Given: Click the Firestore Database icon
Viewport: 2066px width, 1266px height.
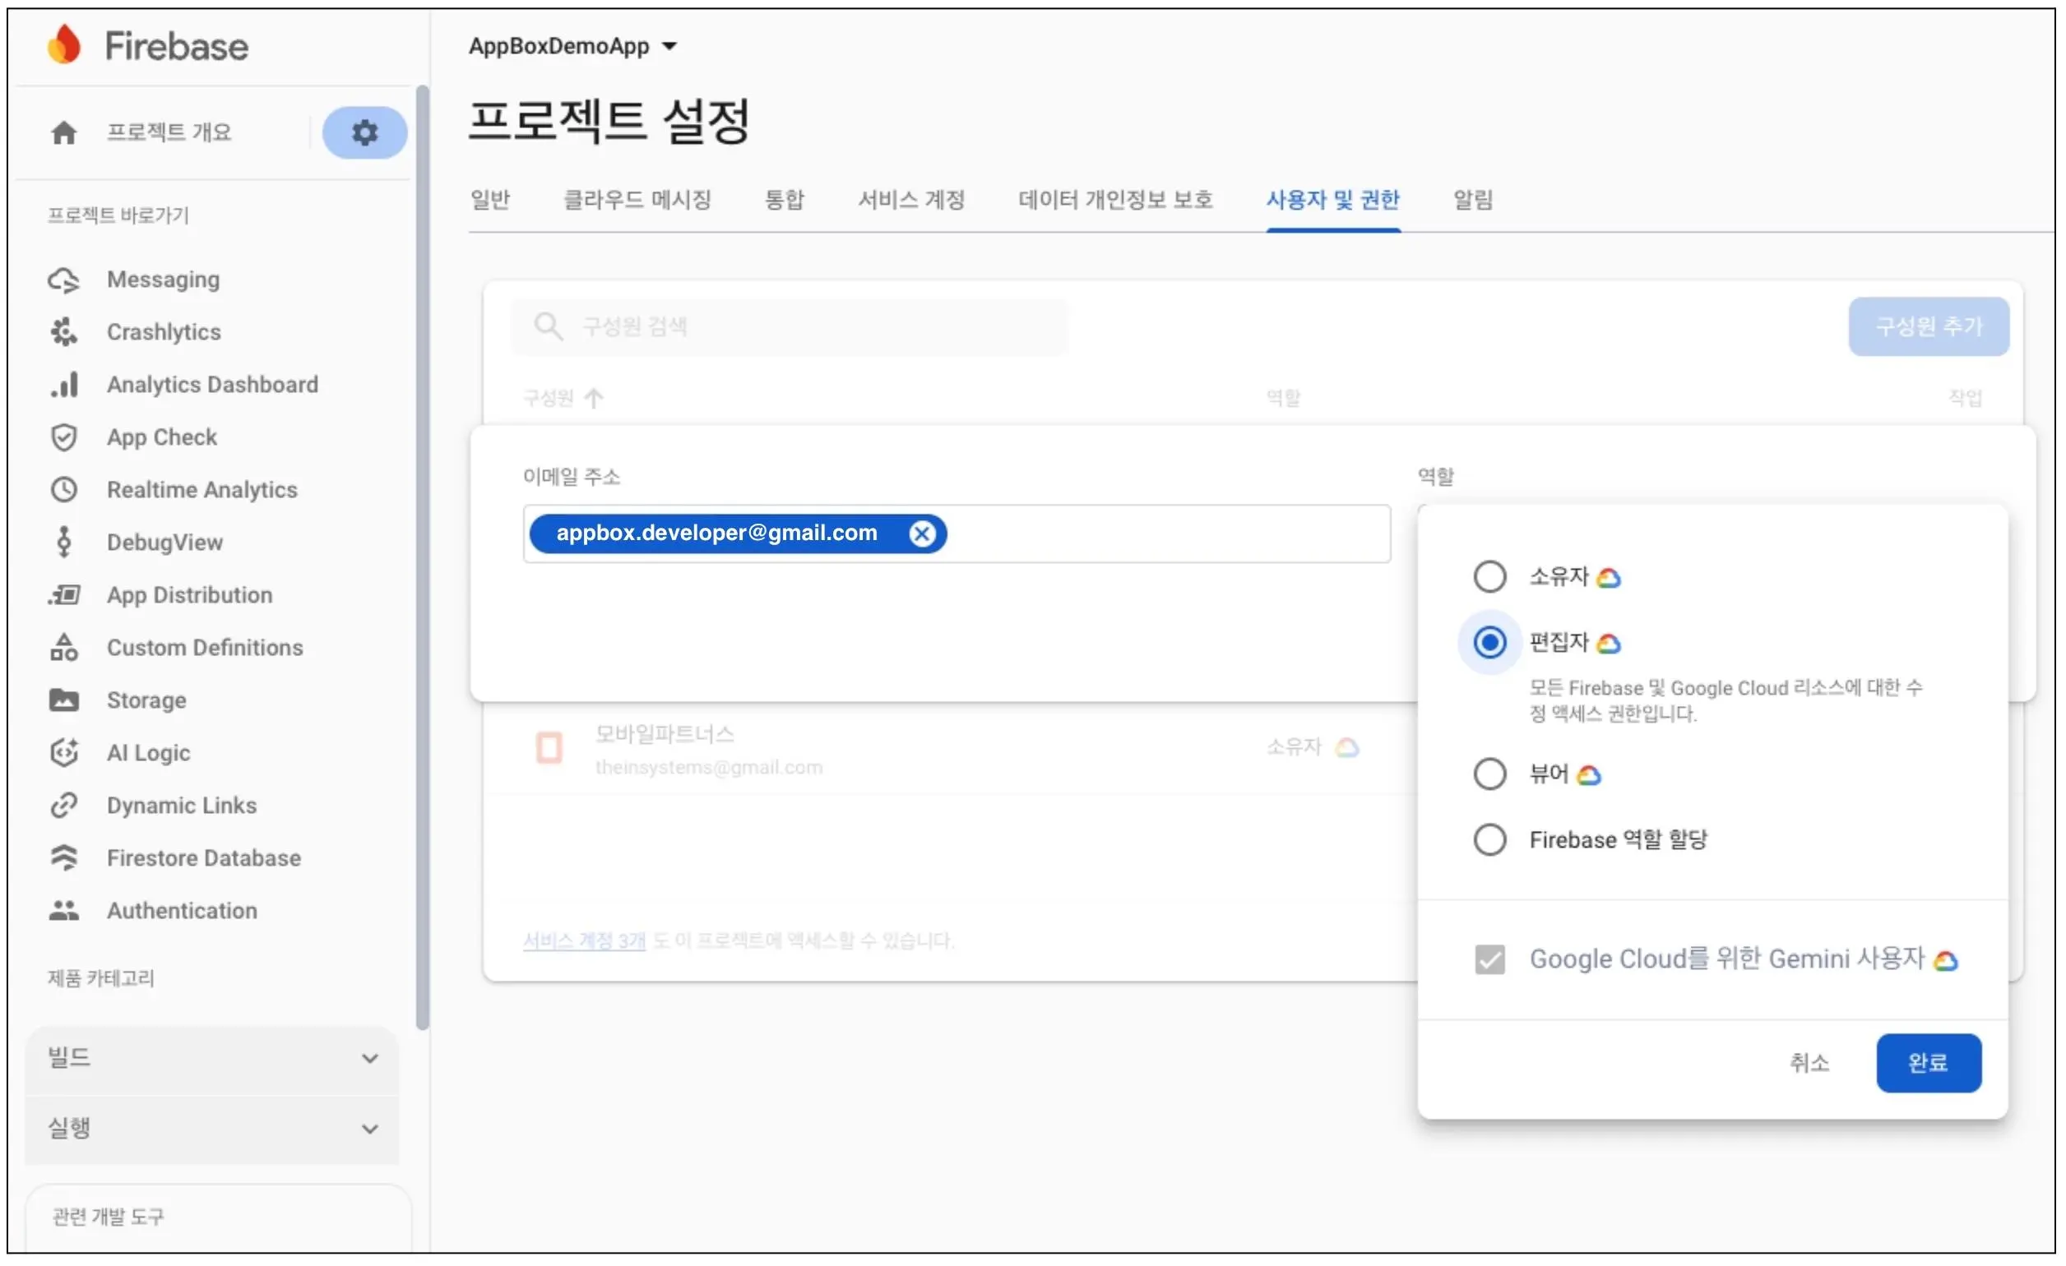Looking at the screenshot, I should (x=63, y=859).
